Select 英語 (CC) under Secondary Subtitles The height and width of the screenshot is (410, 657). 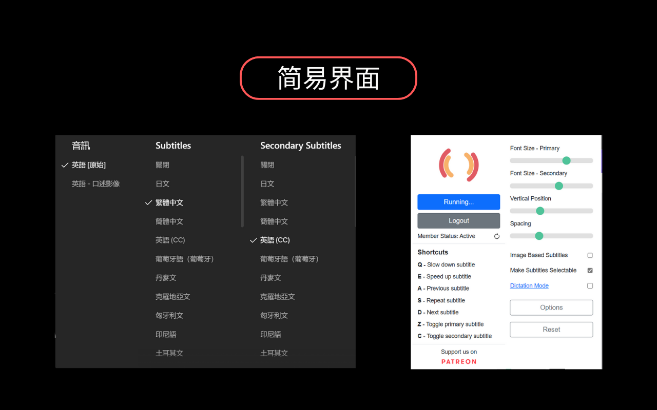click(x=275, y=240)
